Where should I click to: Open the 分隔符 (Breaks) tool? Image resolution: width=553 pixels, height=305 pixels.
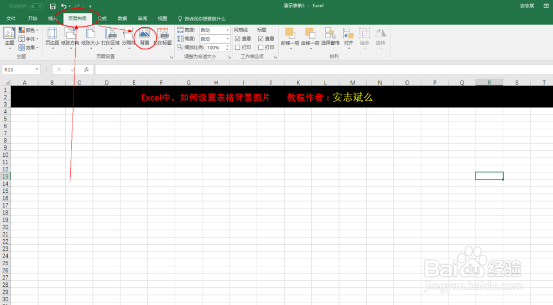pyautogui.click(x=128, y=38)
